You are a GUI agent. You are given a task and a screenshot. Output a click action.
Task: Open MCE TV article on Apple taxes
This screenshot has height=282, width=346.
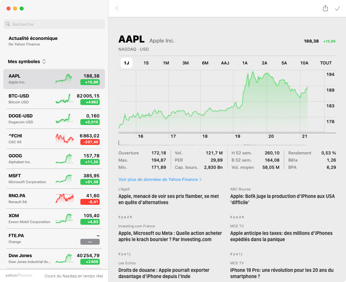click(282, 236)
